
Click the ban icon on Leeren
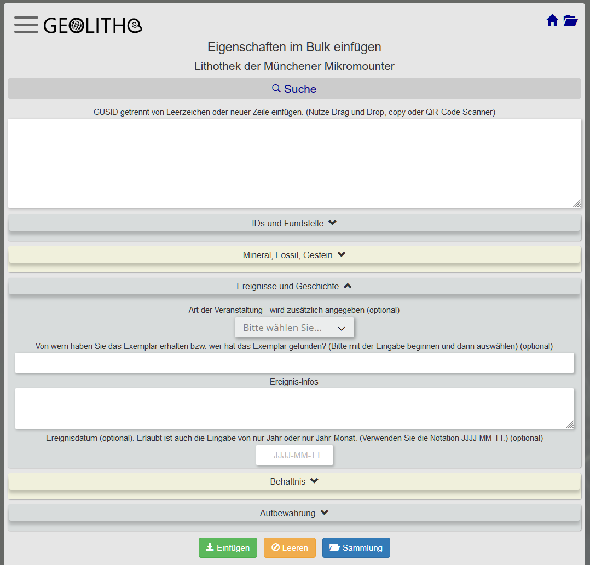click(275, 547)
